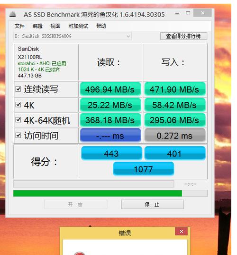Toggle the 4K-64K随机 test checkbox
The image size is (237, 255).
coord(18,120)
